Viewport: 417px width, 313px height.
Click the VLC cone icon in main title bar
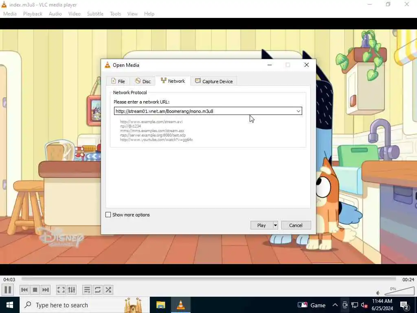pyautogui.click(x=4, y=4)
